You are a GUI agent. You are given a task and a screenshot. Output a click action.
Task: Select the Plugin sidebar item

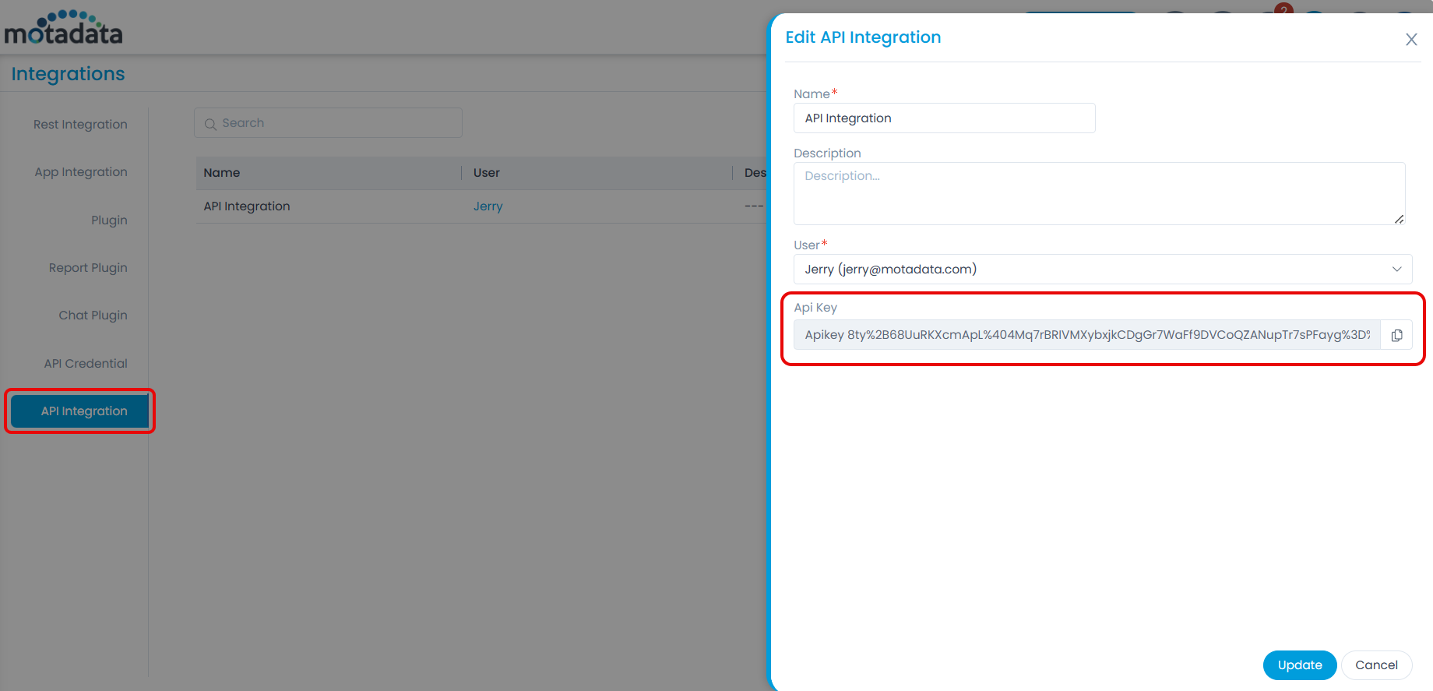[109, 220]
